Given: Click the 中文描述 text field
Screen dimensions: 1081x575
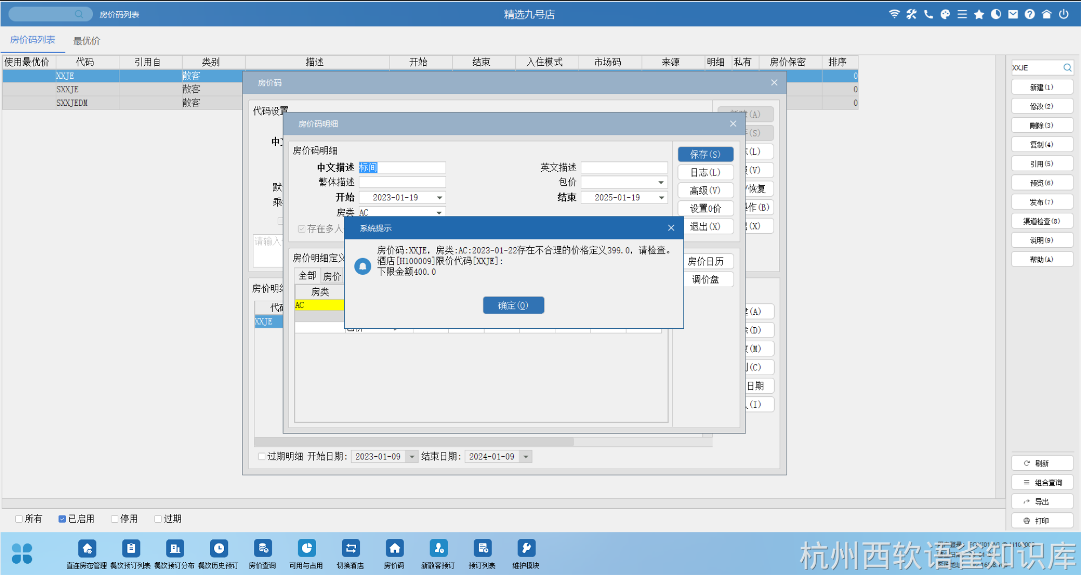Looking at the screenshot, I should pyautogui.click(x=402, y=167).
